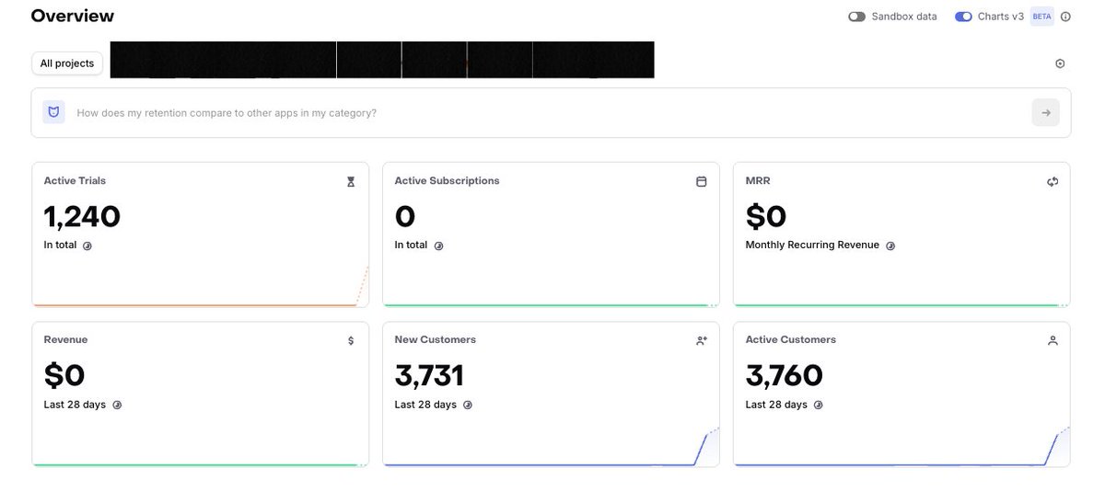1105x491 pixels.
Task: Click the icon next to Monthly Recurring Revenue
Action: 890,246
